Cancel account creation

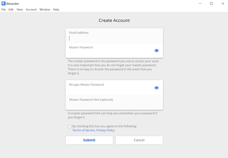pyautogui.click(x=139, y=140)
